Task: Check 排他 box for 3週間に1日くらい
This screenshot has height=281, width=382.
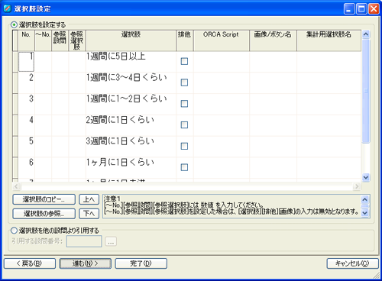Action: (184, 146)
